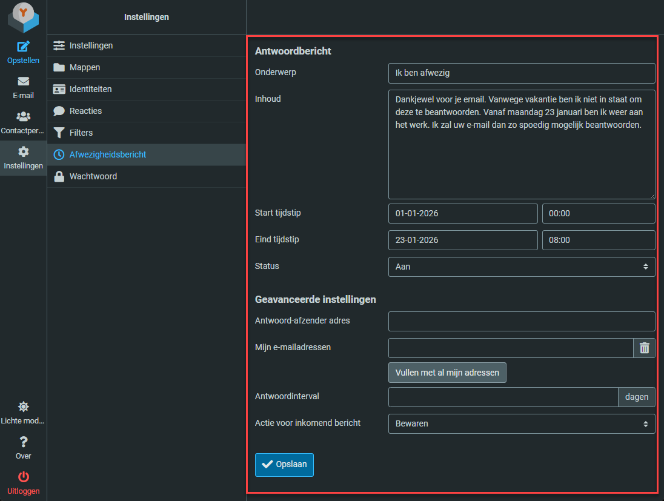
Task: Click the Opstellen compose icon
Action: coord(23,47)
